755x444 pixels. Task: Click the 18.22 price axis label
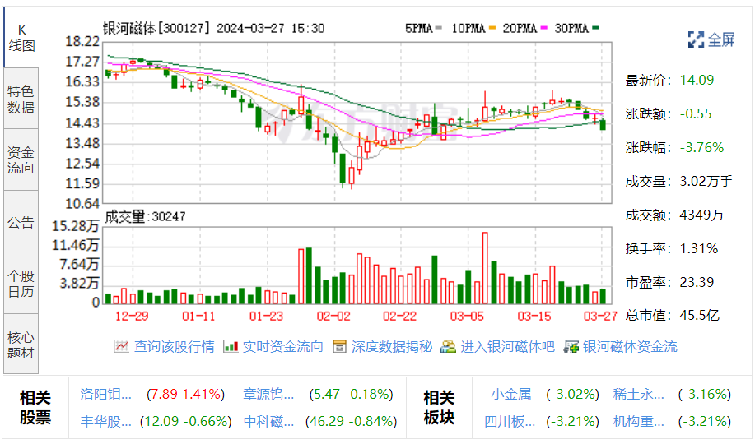(x=82, y=41)
